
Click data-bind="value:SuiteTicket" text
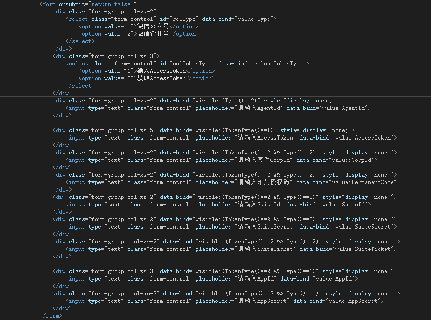point(347,249)
